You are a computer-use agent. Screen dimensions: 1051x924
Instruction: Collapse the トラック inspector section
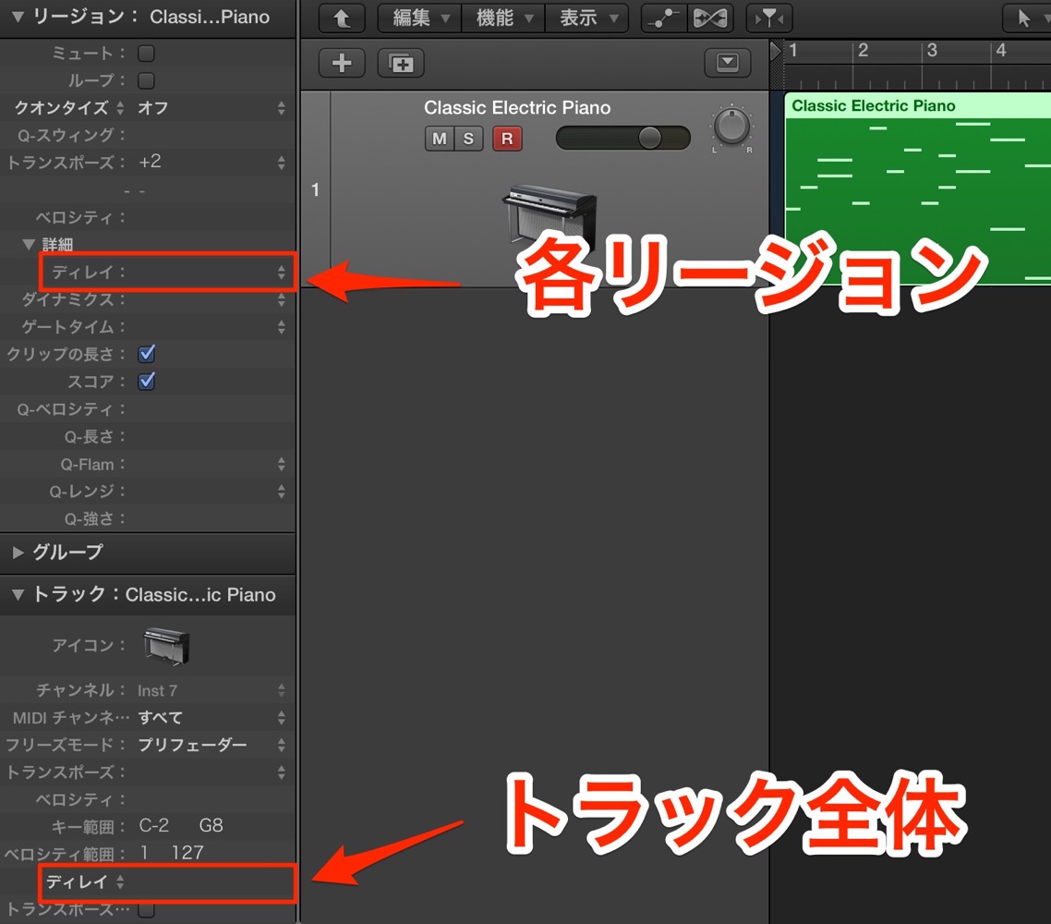tap(18, 594)
